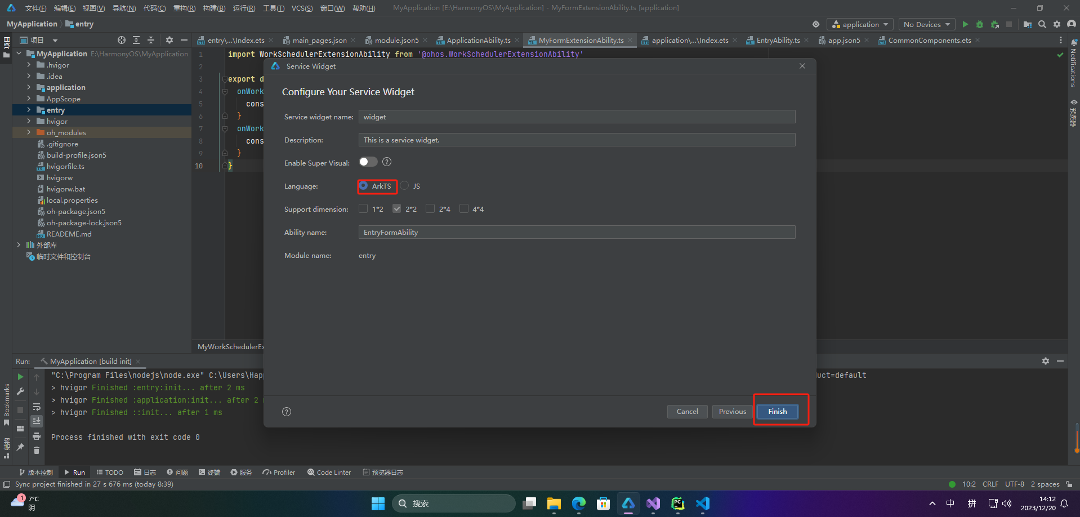Open the No Devices dropdown

tap(926, 24)
